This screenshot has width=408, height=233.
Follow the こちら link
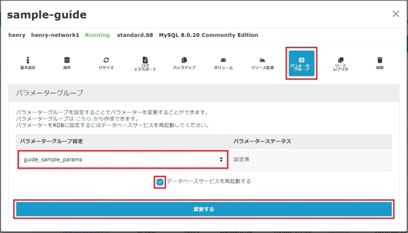[84, 118]
